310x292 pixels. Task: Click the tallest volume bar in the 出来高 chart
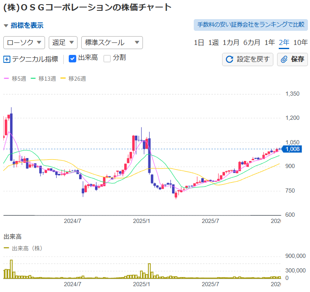tap(11, 269)
